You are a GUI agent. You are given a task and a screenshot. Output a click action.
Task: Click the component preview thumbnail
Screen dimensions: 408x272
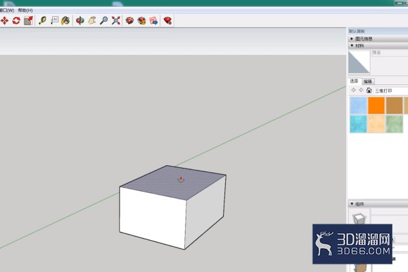pyautogui.click(x=359, y=218)
